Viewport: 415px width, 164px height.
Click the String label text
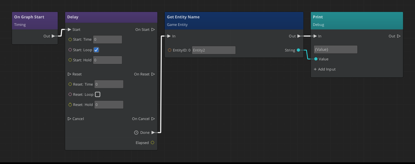coord(290,50)
